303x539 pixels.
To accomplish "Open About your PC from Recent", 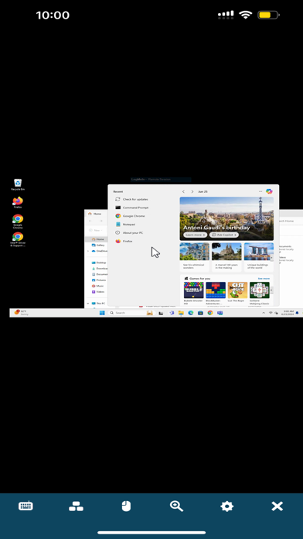I will [129, 233].
